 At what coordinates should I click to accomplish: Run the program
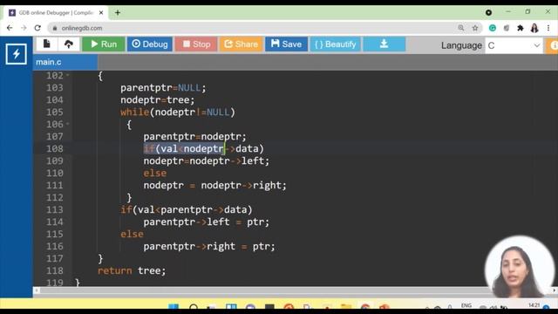[x=104, y=44]
